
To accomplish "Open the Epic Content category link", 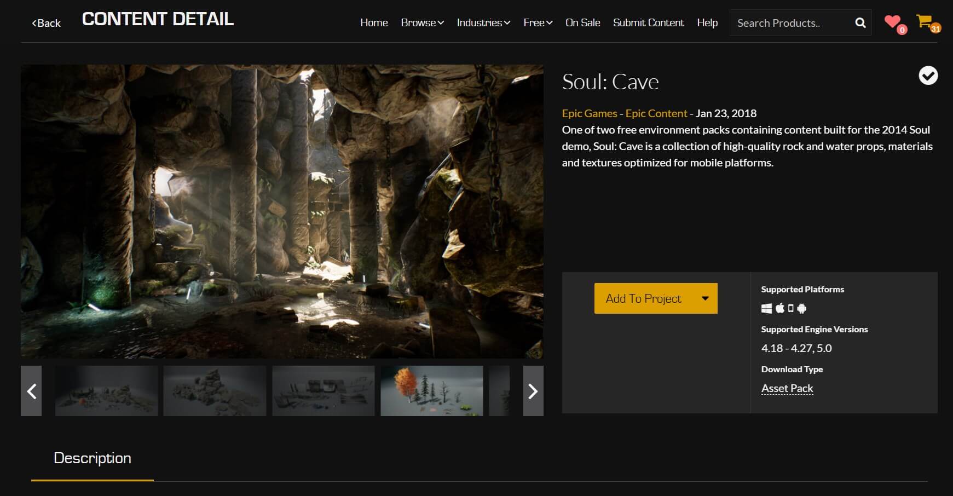I will tap(656, 113).
